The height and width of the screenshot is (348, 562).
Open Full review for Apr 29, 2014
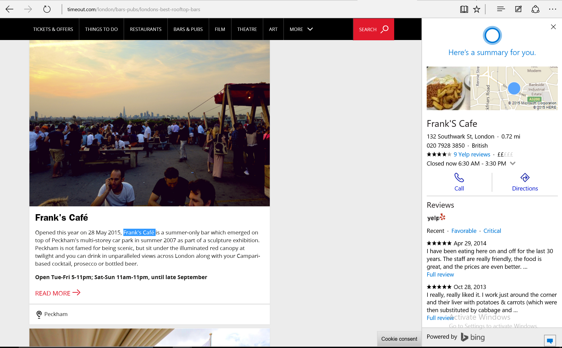(440, 274)
